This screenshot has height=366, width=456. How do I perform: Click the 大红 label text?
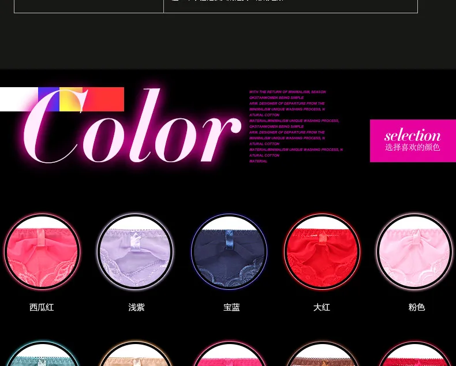[322, 307]
